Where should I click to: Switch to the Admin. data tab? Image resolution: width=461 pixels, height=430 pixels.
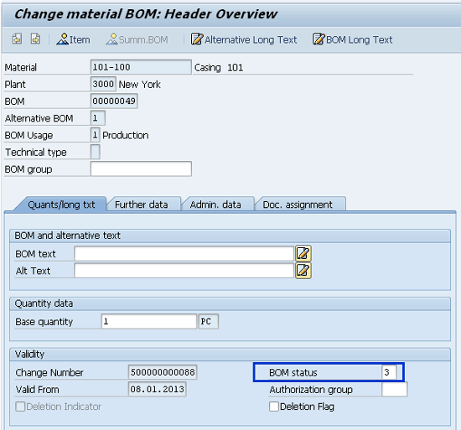(x=215, y=205)
